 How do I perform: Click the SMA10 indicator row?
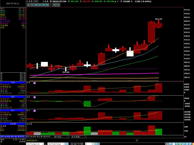[x=13, y=11]
